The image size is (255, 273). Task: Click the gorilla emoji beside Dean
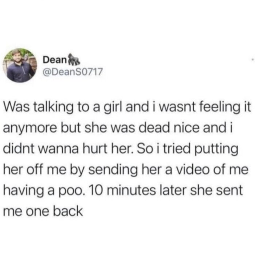pyautogui.click(x=73, y=59)
